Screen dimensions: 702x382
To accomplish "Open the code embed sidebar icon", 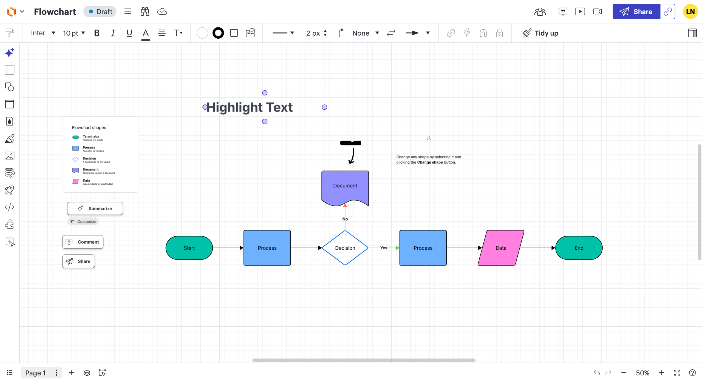I will (x=10, y=207).
